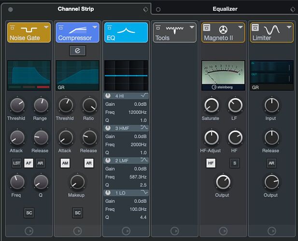Click the Magneto II VU meter display
The height and width of the screenshot is (241, 298).
(223, 75)
